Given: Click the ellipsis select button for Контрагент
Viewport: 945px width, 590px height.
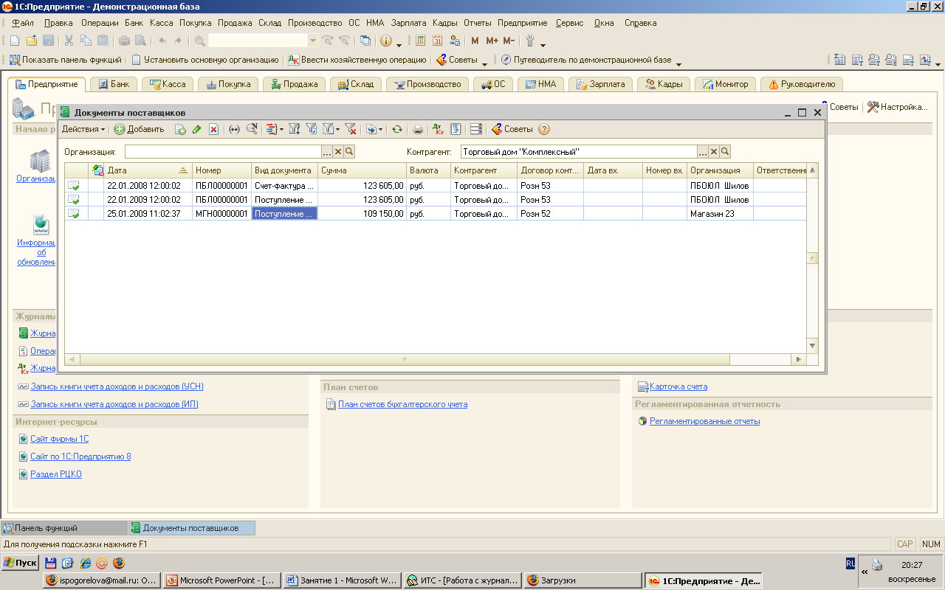Looking at the screenshot, I should (x=703, y=151).
